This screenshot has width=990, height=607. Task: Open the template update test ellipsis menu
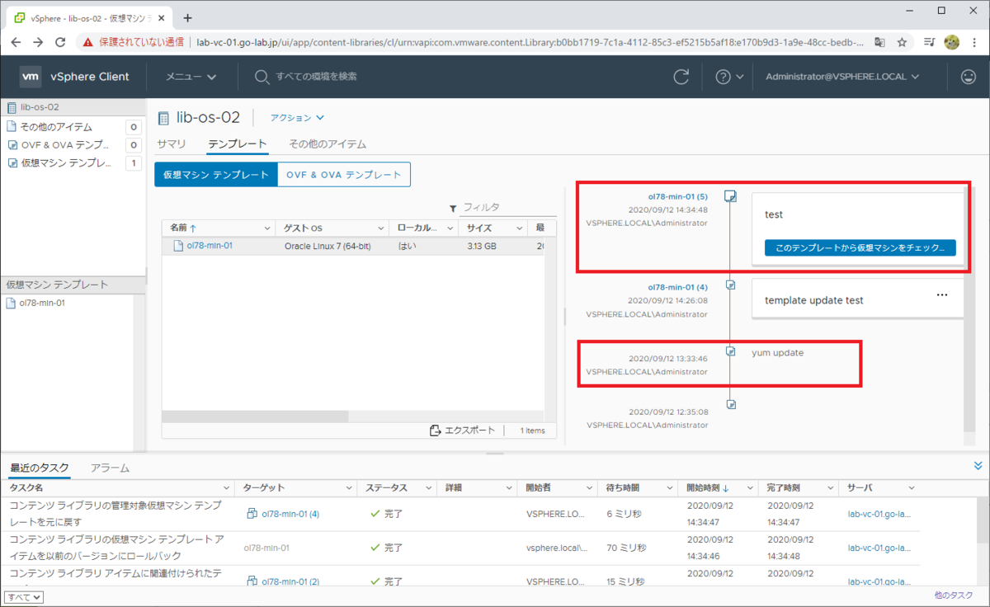[942, 295]
